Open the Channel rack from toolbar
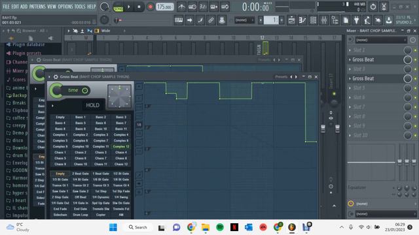 pos(313,20)
